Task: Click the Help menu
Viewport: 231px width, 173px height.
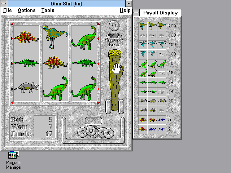Action: click(x=125, y=10)
